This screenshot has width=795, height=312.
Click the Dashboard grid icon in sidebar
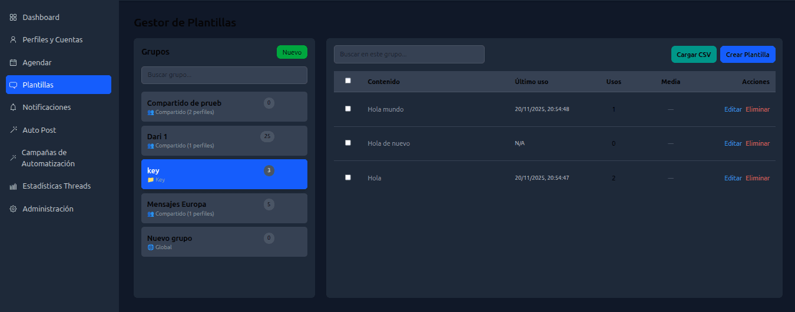tap(13, 18)
